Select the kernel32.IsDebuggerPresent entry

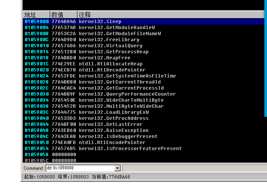[118, 136]
